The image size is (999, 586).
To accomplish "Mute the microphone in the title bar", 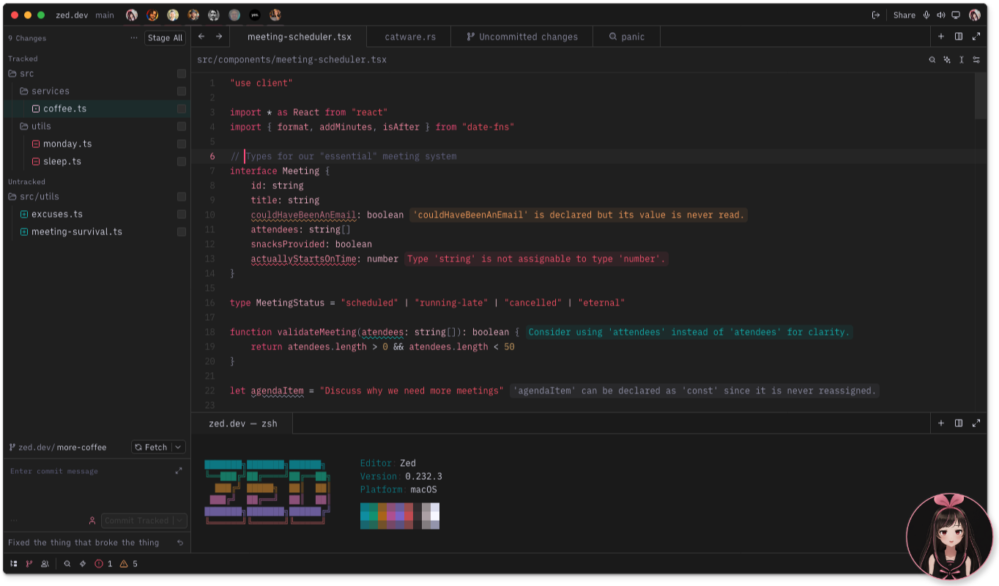I will 926,15.
